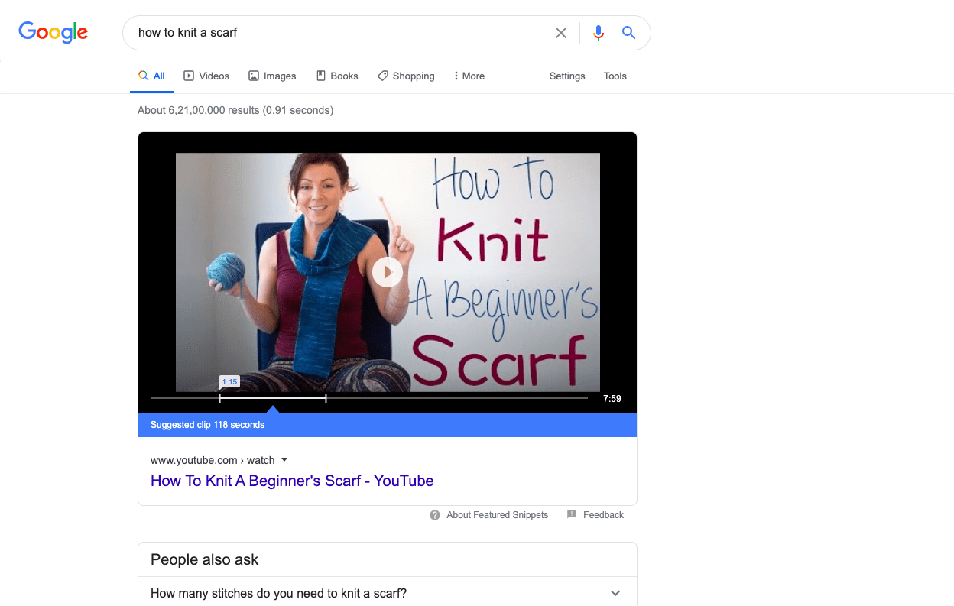The width and height of the screenshot is (954, 606).
Task: Go to the Shopping tab
Action: 406,76
